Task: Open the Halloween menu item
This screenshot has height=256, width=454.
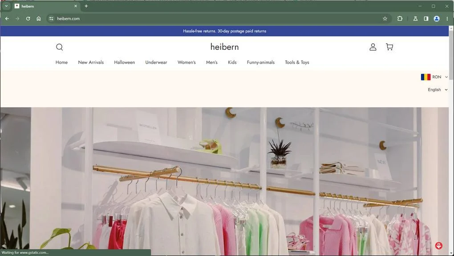Action: (124, 62)
